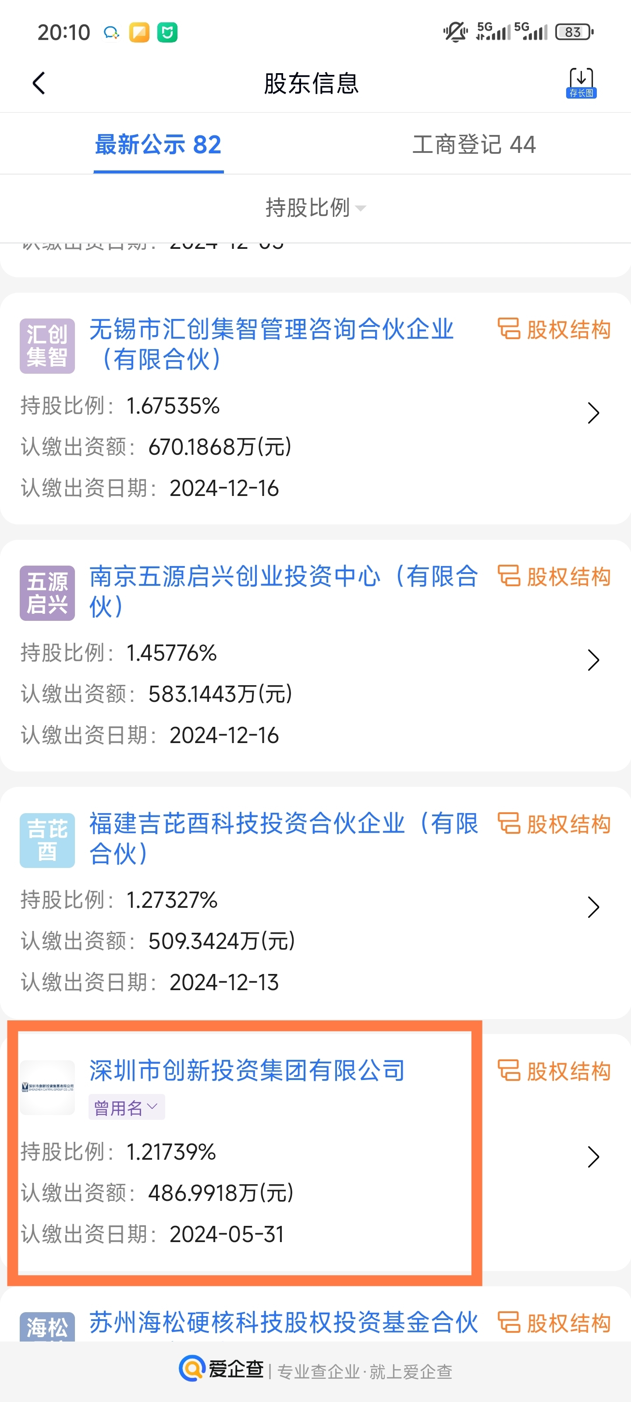Screen dimensions: 631x1402
Task: Open 股权结构 for 南京五源启兴
Action: click(x=554, y=577)
